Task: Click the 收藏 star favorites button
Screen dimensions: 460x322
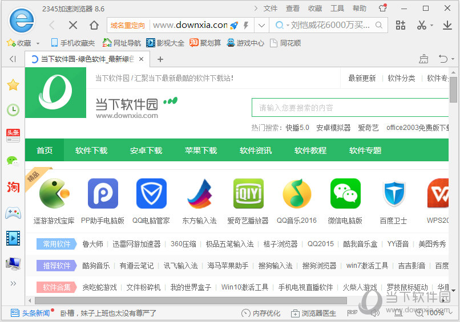Action: click(19, 43)
